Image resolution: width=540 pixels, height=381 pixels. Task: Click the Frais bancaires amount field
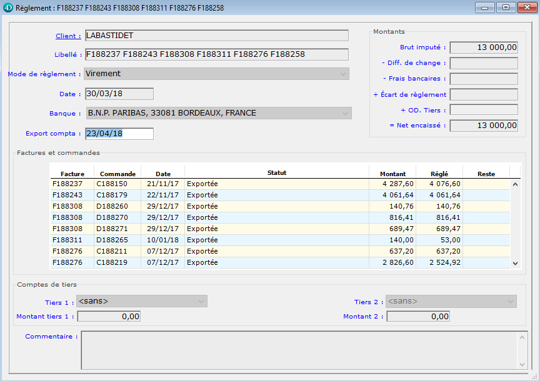coord(484,79)
